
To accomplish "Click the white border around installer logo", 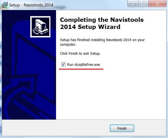I will pos(40,17).
